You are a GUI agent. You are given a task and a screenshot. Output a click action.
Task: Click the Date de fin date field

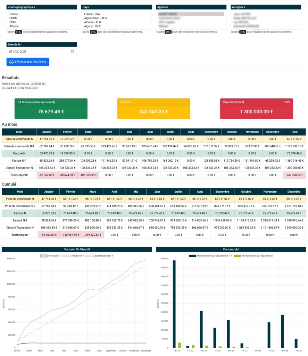tap(42, 52)
